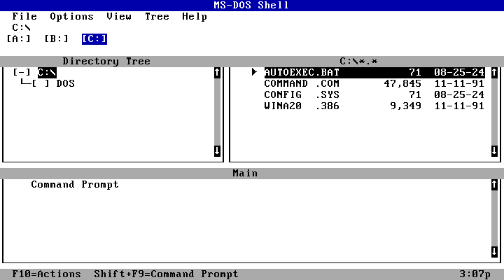Screen dimensions: 504x280
Task: Click Main panel scroll down arrow
Action: [x=494, y=252]
